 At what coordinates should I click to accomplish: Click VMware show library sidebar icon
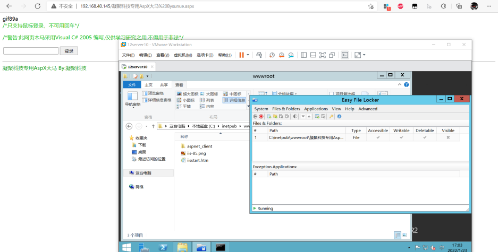pyautogui.click(x=303, y=55)
